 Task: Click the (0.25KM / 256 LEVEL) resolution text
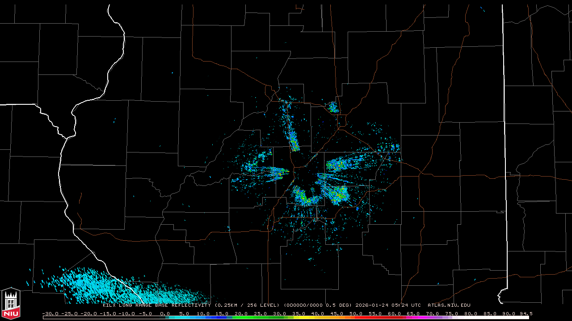247,305
